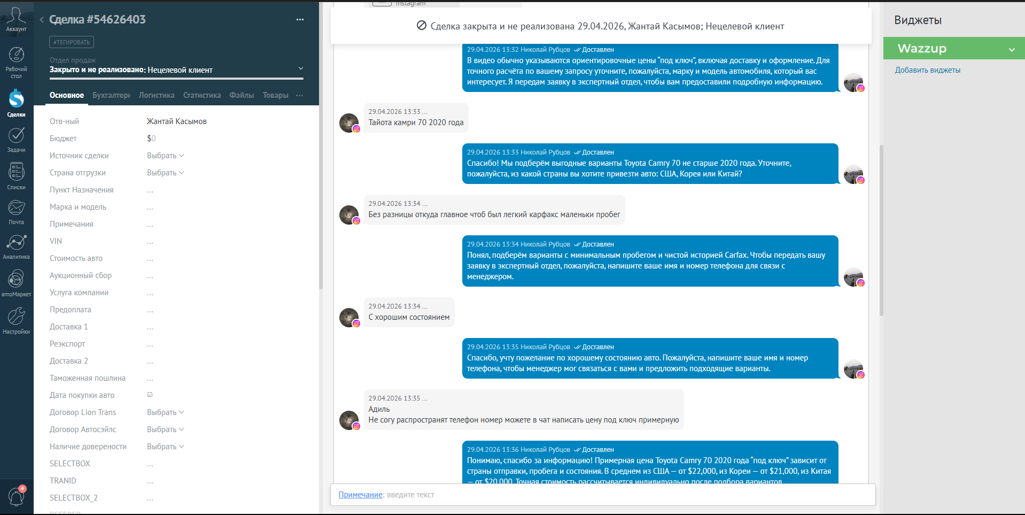The image size is (1025, 515).
Task: Switch to the Логистика tab
Action: [157, 95]
